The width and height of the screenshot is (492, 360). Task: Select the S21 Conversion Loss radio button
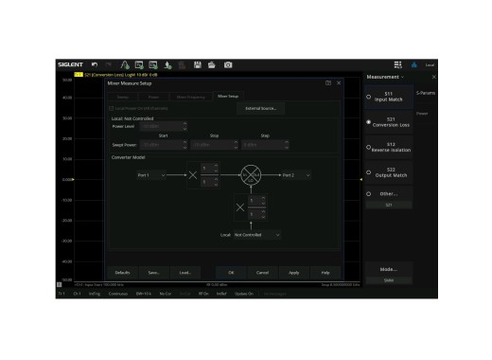click(x=368, y=122)
